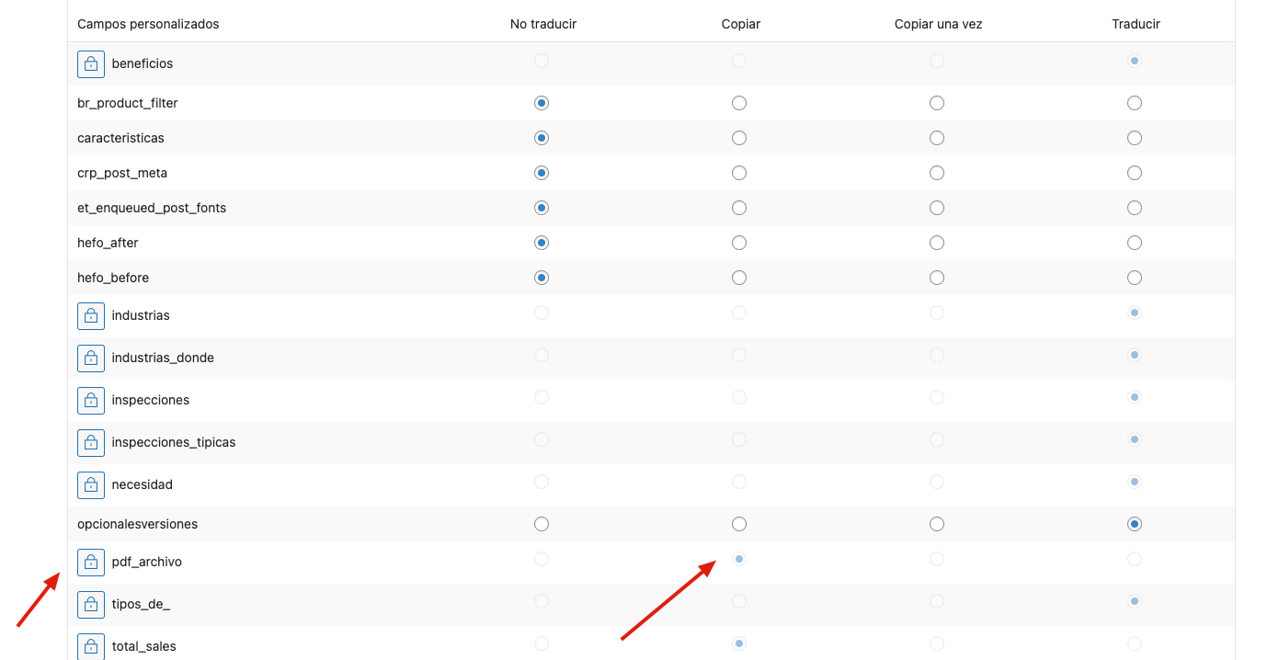
Task: Select No traducir for opcionalesversiones
Action: tap(542, 524)
